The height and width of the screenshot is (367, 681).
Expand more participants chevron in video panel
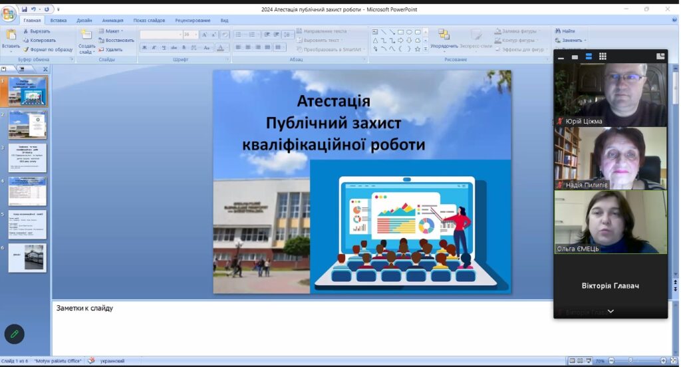click(x=611, y=311)
